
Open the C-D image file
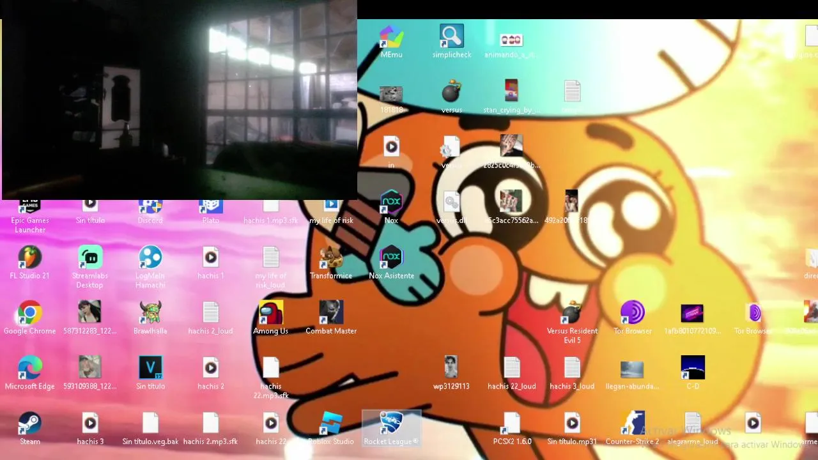pyautogui.click(x=693, y=374)
